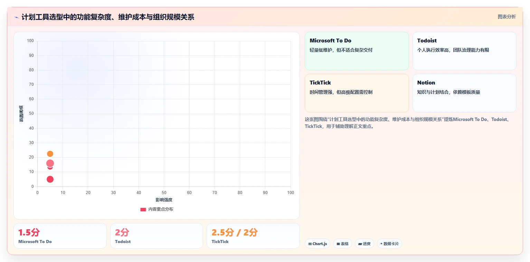Viewport: 530px width, 262px height.
Task: Open the Microsoft To Do card
Action: [357, 51]
